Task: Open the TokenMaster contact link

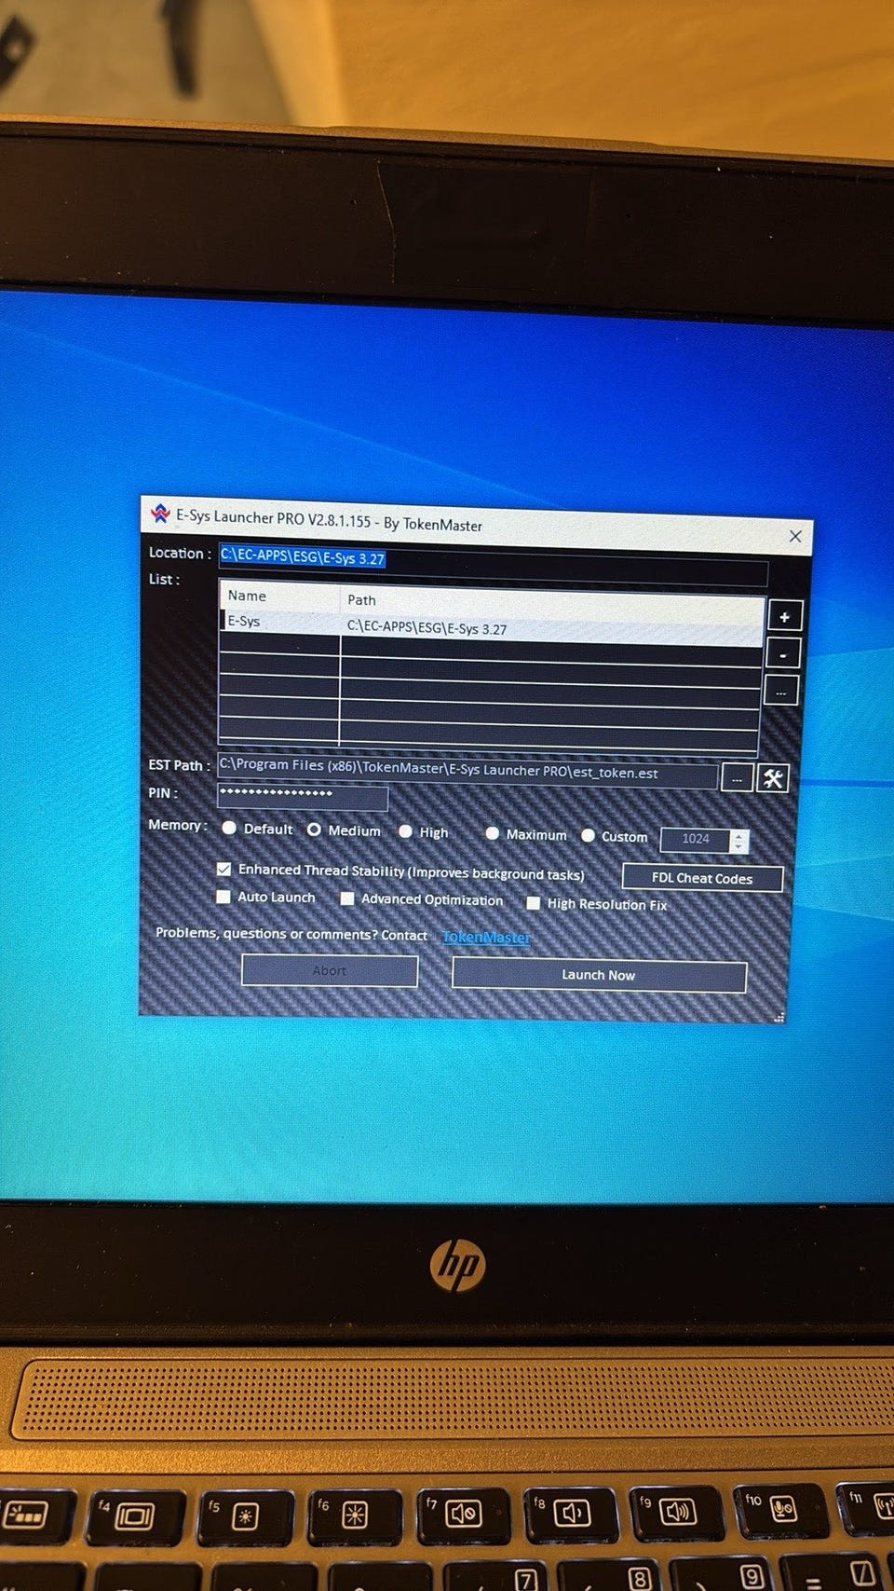Action: pyautogui.click(x=486, y=937)
